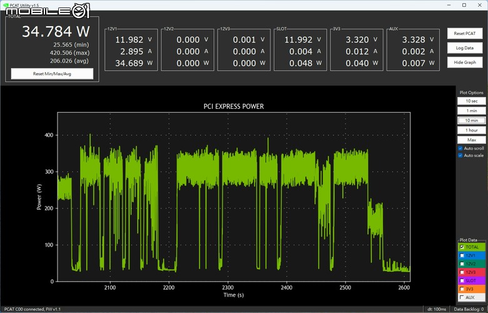
Task: Switch plot range to 1 hour
Action: 471,130
